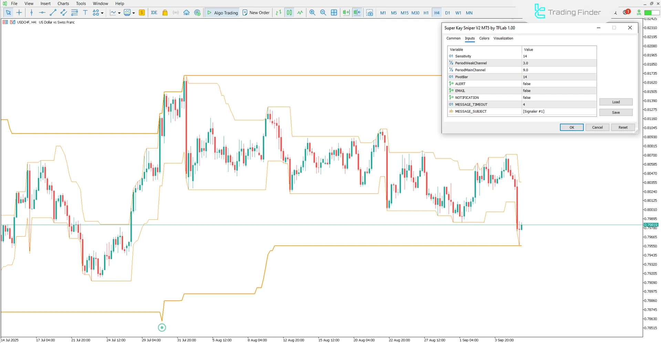Select the crosshair cursor tool
Screen dimensions: 661x343
(x=19, y=13)
